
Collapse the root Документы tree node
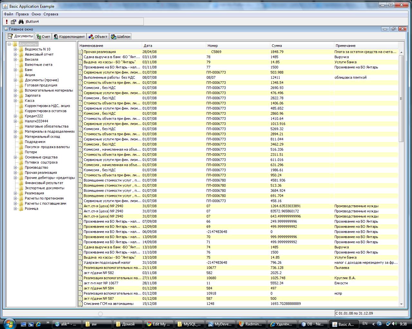(x=9, y=44)
